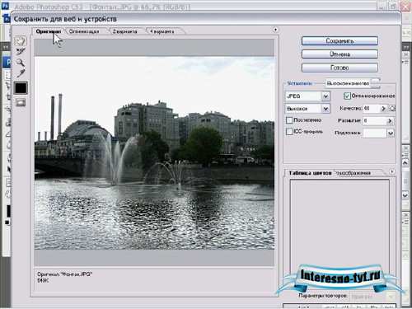The image size is (412, 309).
Task: Click the Готово button
Action: [x=339, y=68]
